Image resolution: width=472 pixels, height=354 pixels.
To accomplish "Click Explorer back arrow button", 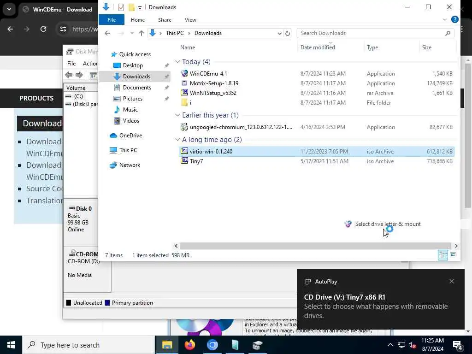I will [107, 33].
